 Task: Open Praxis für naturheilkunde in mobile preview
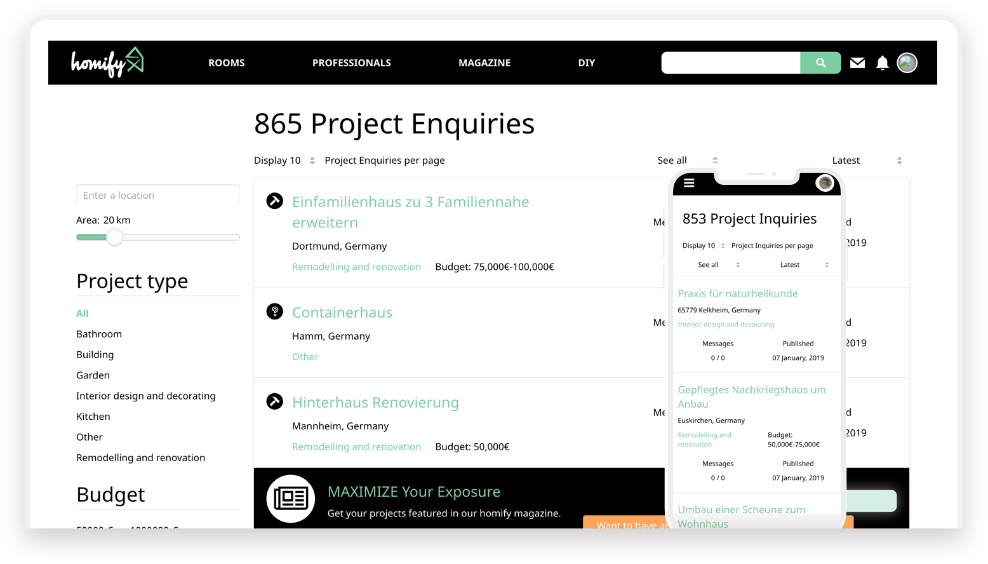click(737, 293)
